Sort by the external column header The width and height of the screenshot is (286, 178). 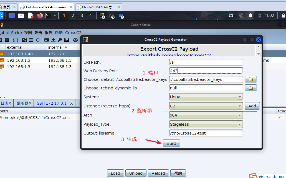coord(26,47)
